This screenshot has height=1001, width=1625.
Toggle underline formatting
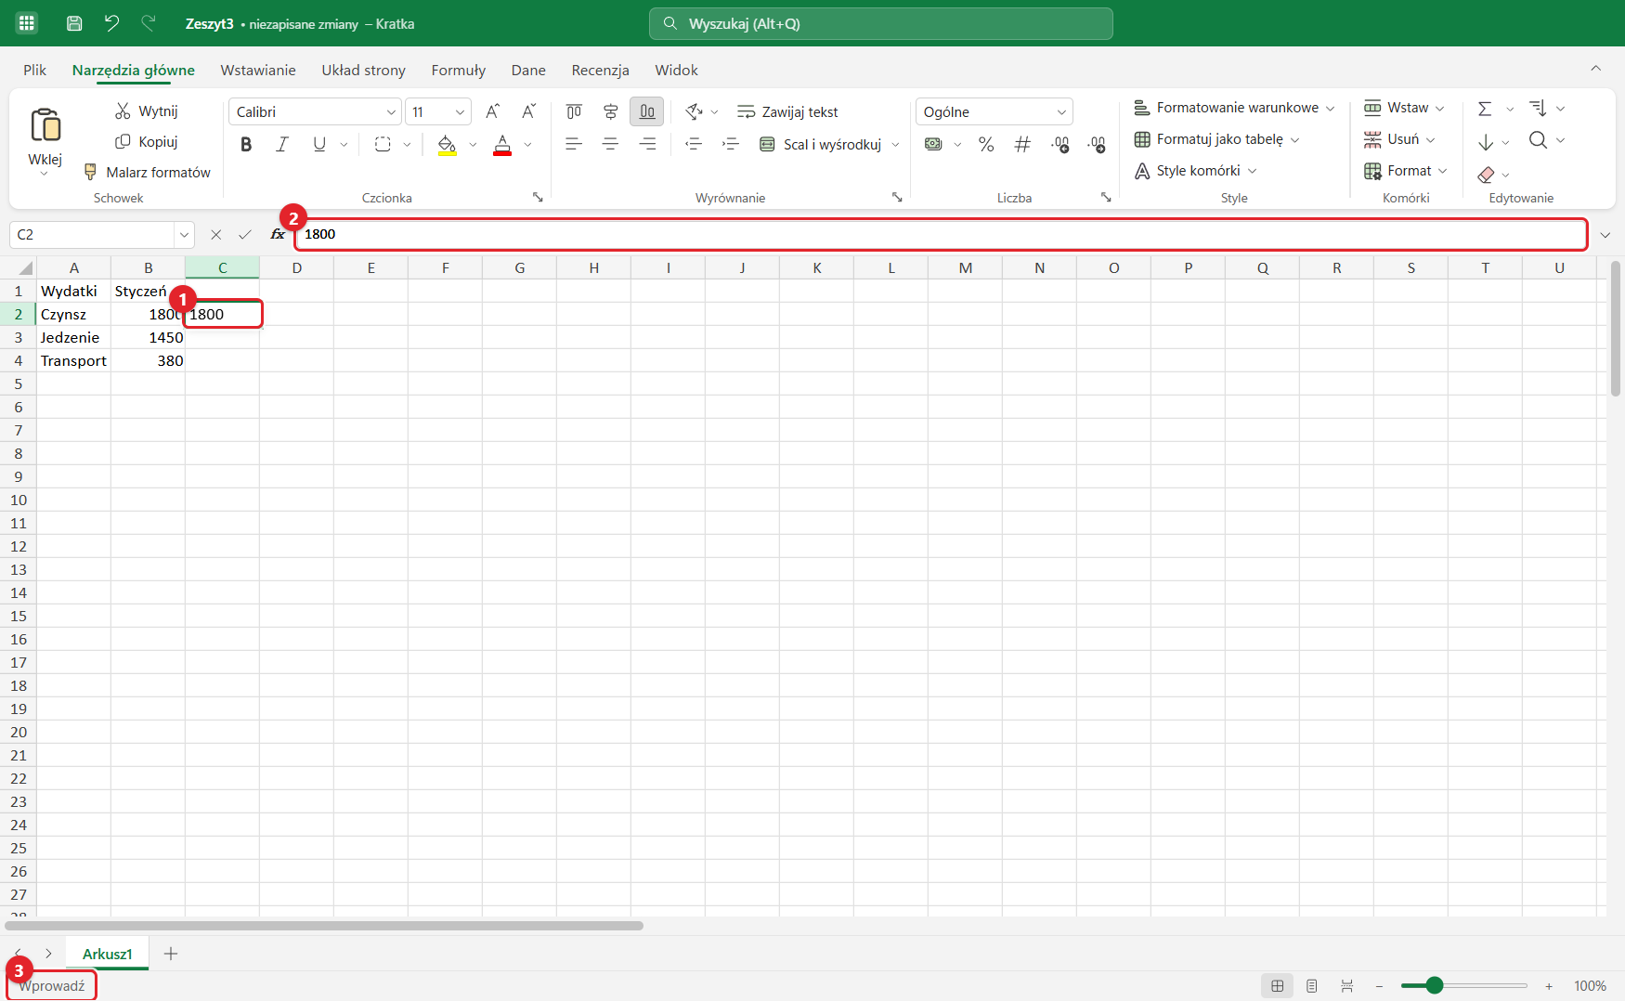(x=319, y=145)
